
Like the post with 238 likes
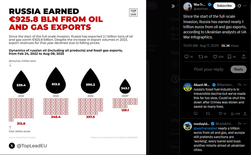[218, 57]
